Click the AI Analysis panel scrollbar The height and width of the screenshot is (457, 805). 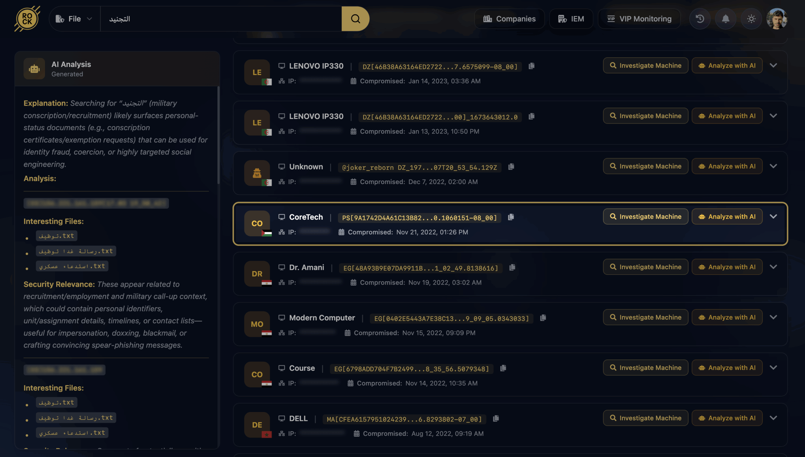(x=218, y=135)
